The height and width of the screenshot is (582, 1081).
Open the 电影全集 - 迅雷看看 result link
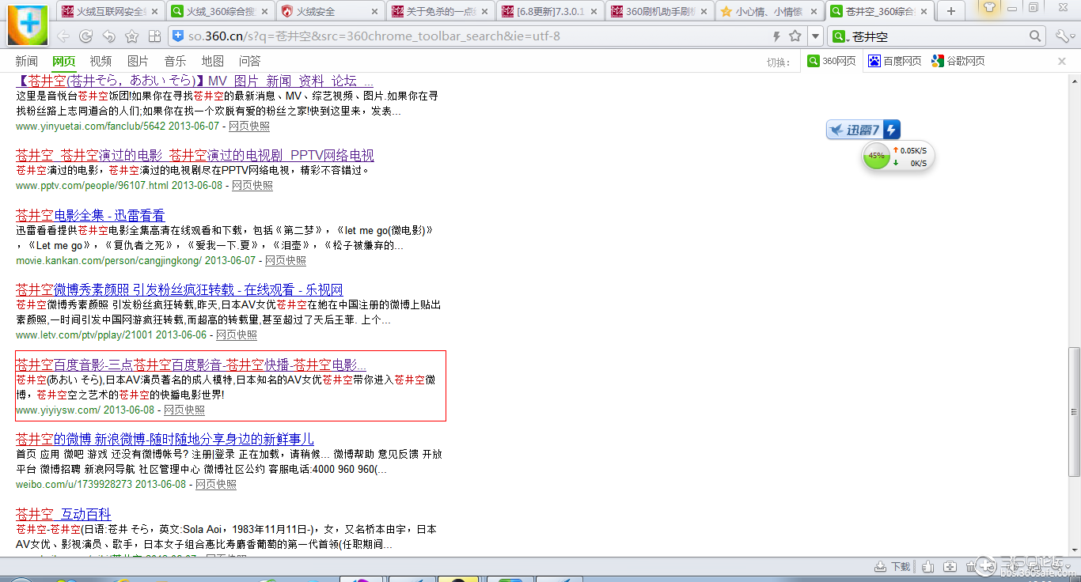tap(90, 215)
